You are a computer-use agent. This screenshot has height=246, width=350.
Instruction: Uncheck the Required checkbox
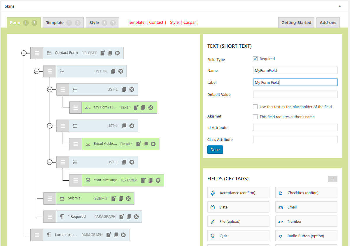tap(255, 59)
